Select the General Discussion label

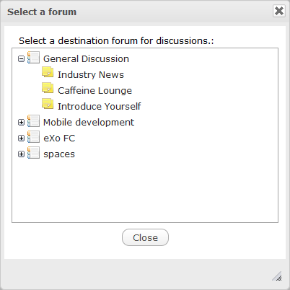(x=86, y=59)
